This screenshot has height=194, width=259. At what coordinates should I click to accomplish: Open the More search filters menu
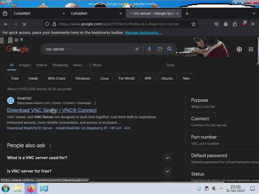click(95, 65)
